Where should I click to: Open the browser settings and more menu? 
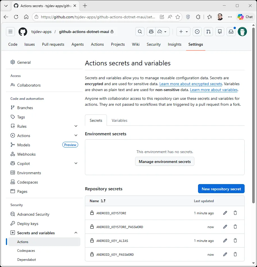230,17
